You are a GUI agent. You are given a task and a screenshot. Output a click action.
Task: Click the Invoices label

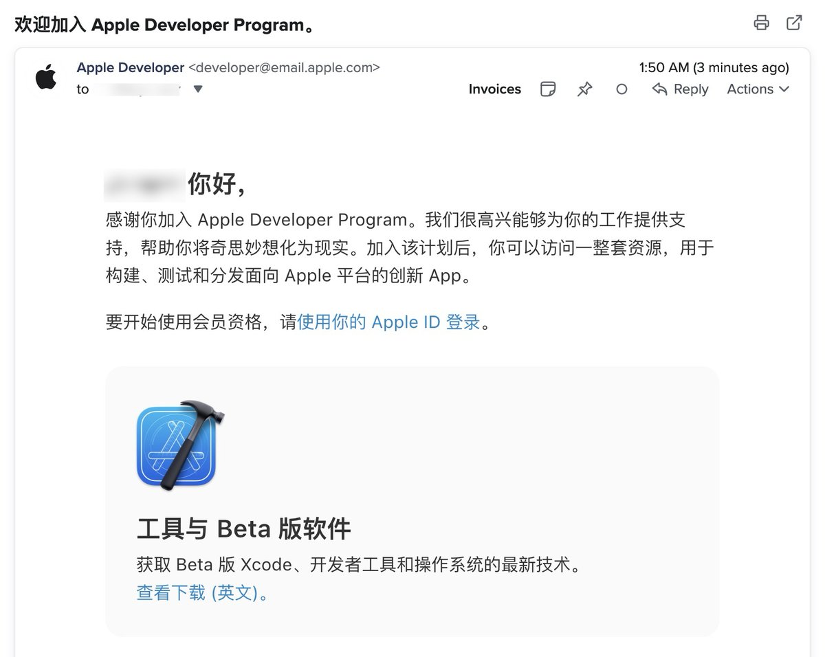point(495,89)
